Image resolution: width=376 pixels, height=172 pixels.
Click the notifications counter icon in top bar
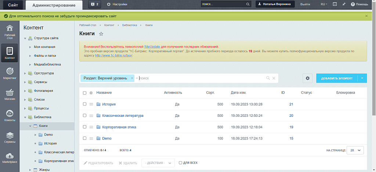tap(94, 4)
